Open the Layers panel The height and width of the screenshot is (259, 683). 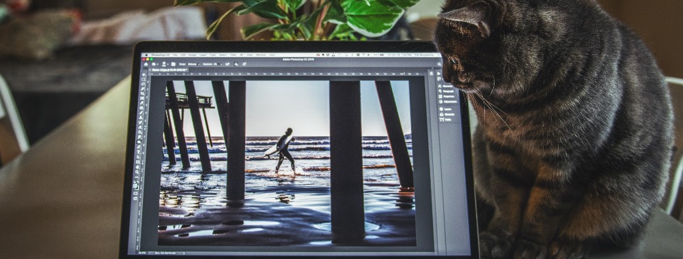[445, 109]
